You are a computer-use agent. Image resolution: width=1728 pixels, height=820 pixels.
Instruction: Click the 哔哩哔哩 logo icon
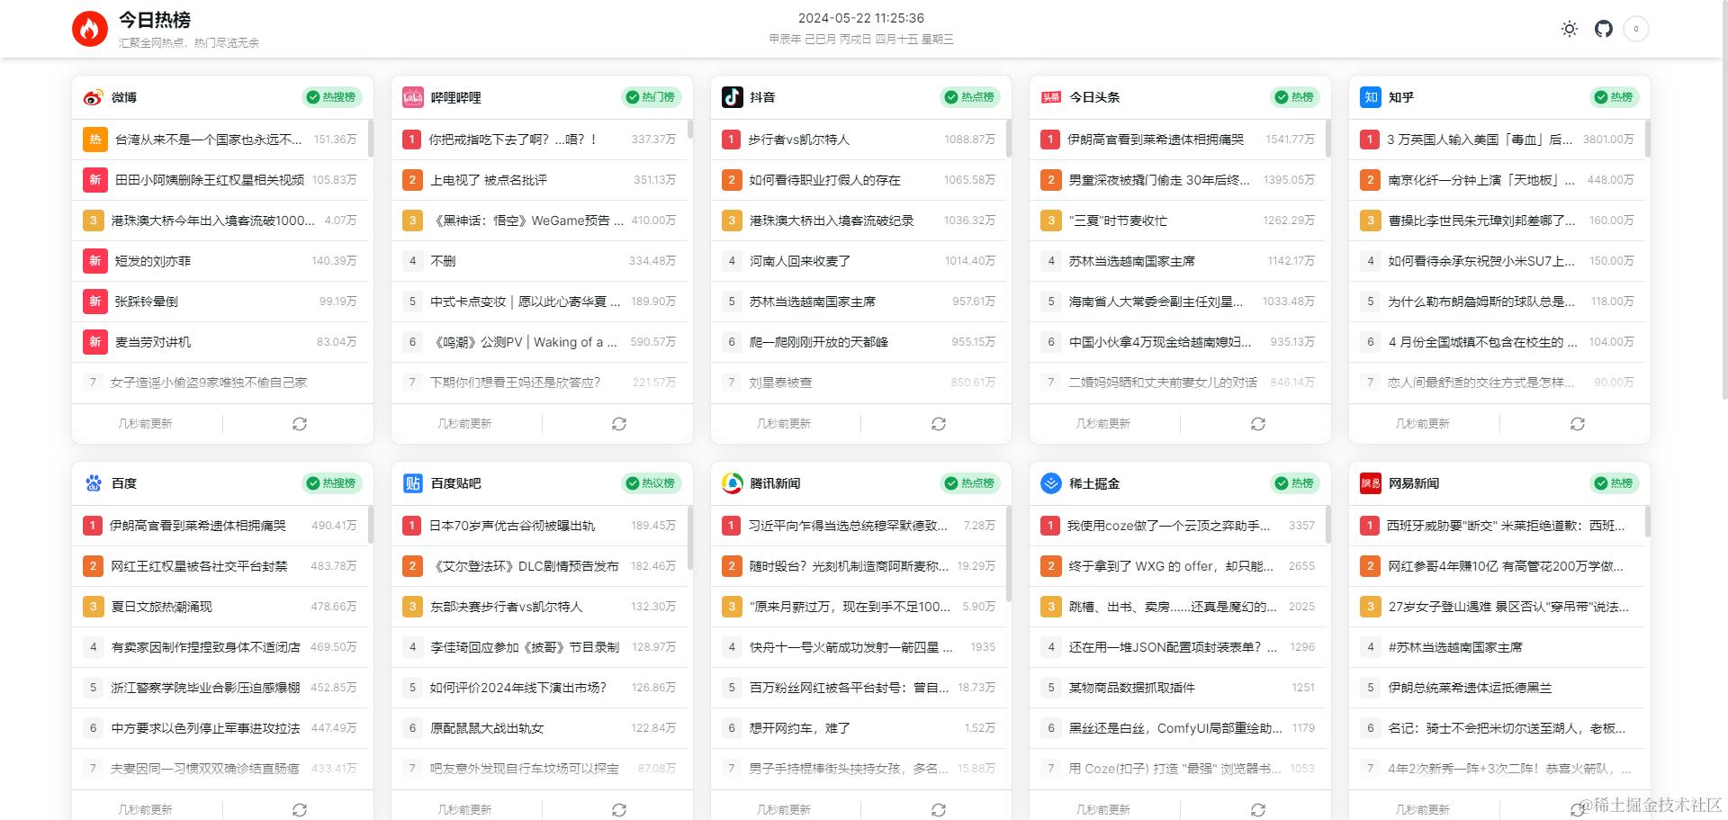point(412,97)
